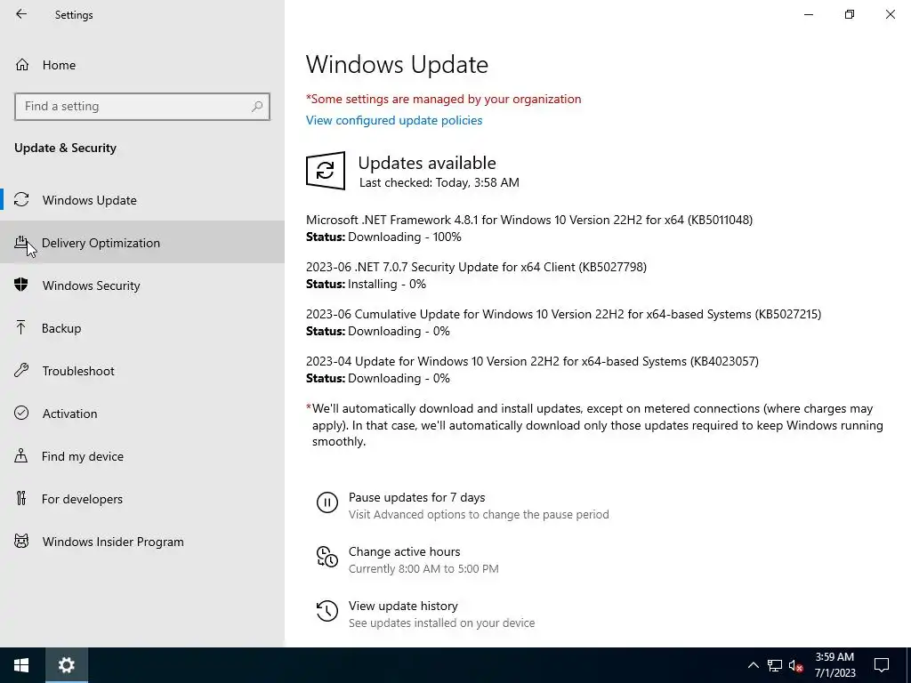Click the KB5027798 .NET 7.0.7 Security Update entry

coord(477,267)
